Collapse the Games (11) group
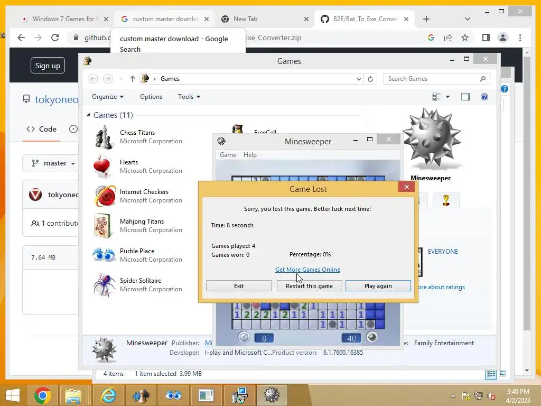The image size is (541, 406). 88,115
